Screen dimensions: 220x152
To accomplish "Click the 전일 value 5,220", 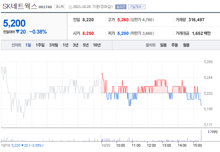I will coord(88,20).
